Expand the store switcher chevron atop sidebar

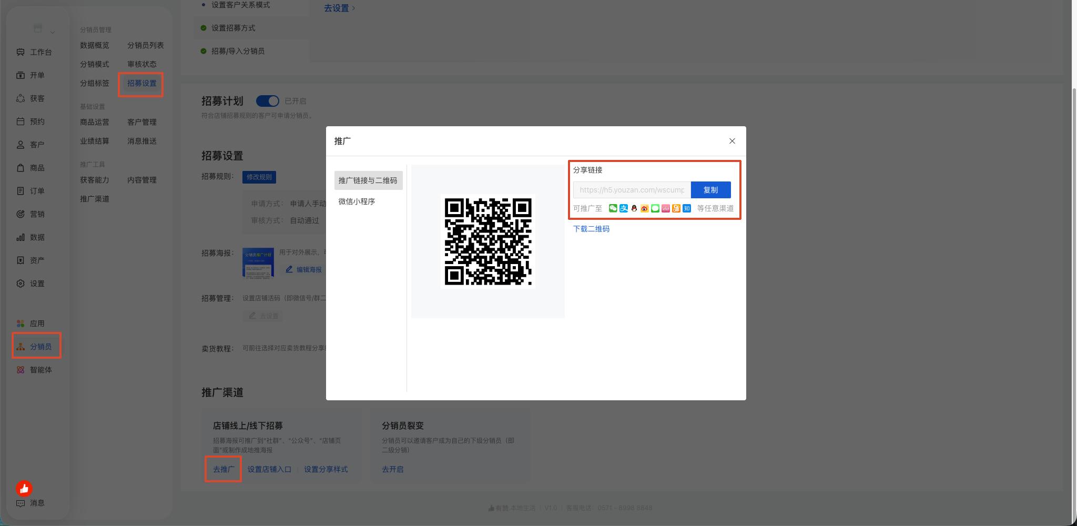[x=53, y=33]
